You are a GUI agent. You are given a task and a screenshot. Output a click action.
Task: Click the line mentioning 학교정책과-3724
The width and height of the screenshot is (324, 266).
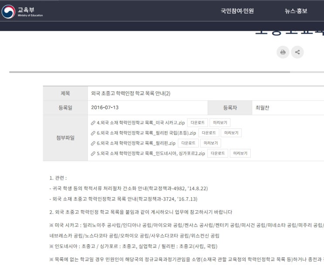[x=123, y=199]
